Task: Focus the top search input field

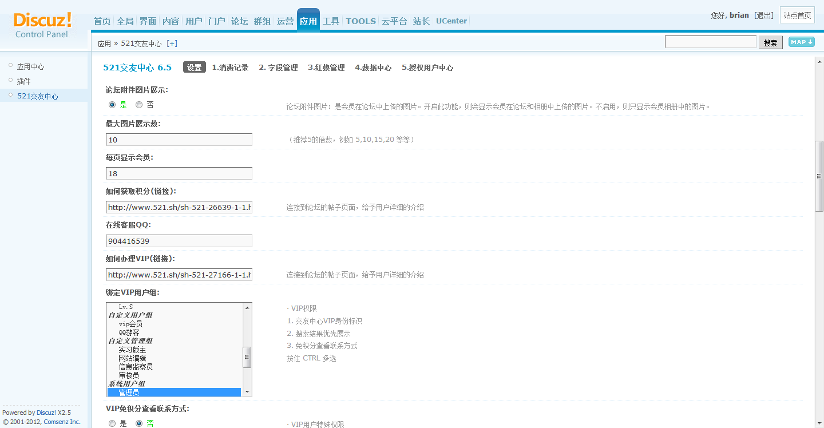Action: [x=711, y=42]
